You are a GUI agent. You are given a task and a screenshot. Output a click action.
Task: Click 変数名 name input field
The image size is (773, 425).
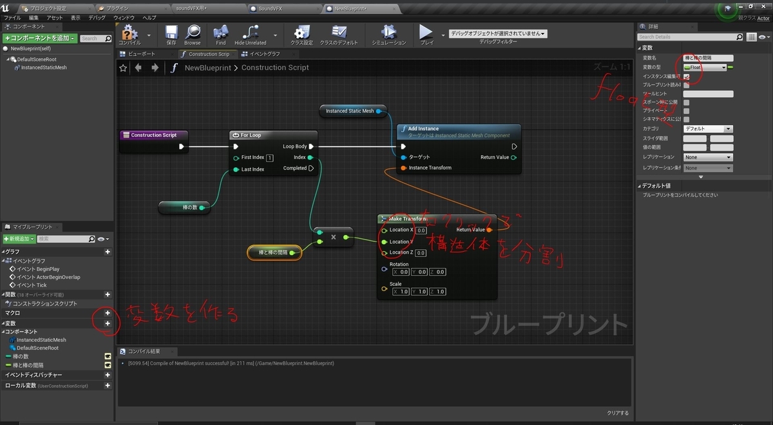[708, 58]
